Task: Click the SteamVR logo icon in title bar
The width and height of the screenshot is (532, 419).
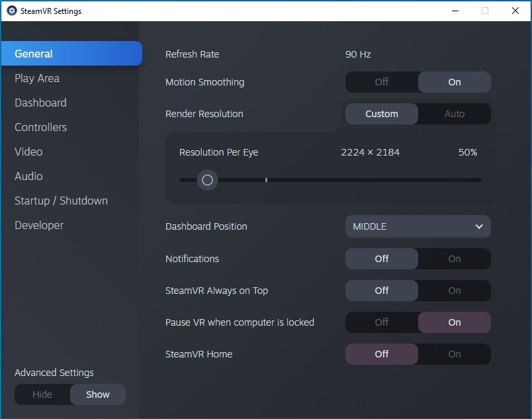Action: 11,11
